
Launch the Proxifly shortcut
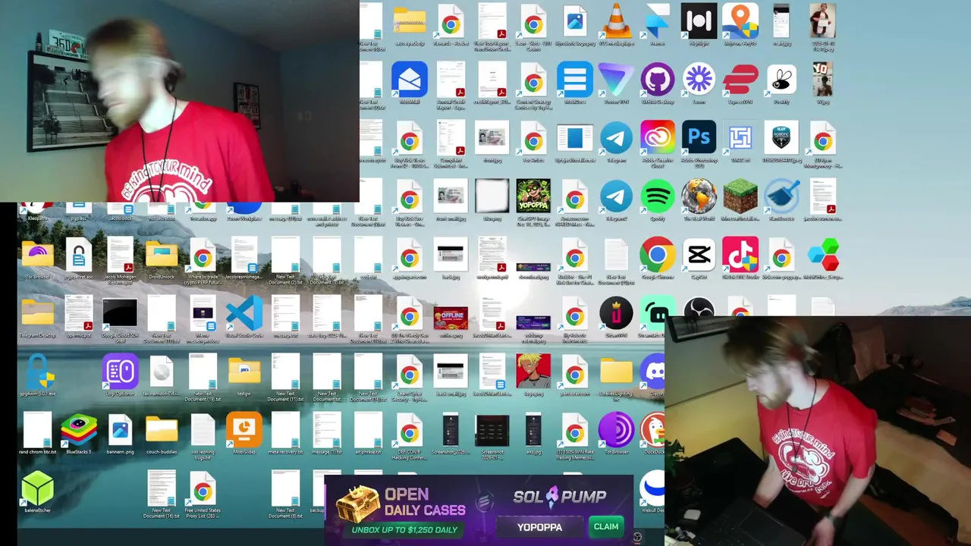781,80
